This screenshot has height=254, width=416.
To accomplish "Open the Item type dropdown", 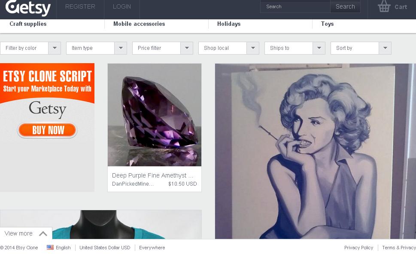I will 121,48.
